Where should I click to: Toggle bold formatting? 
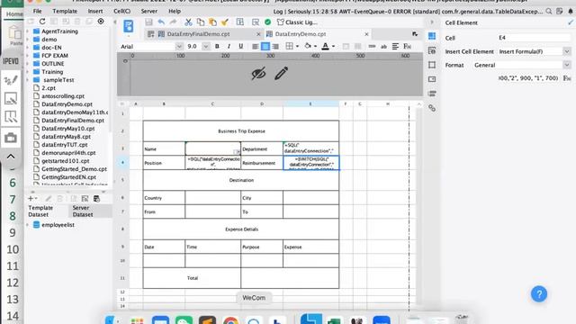217,46
